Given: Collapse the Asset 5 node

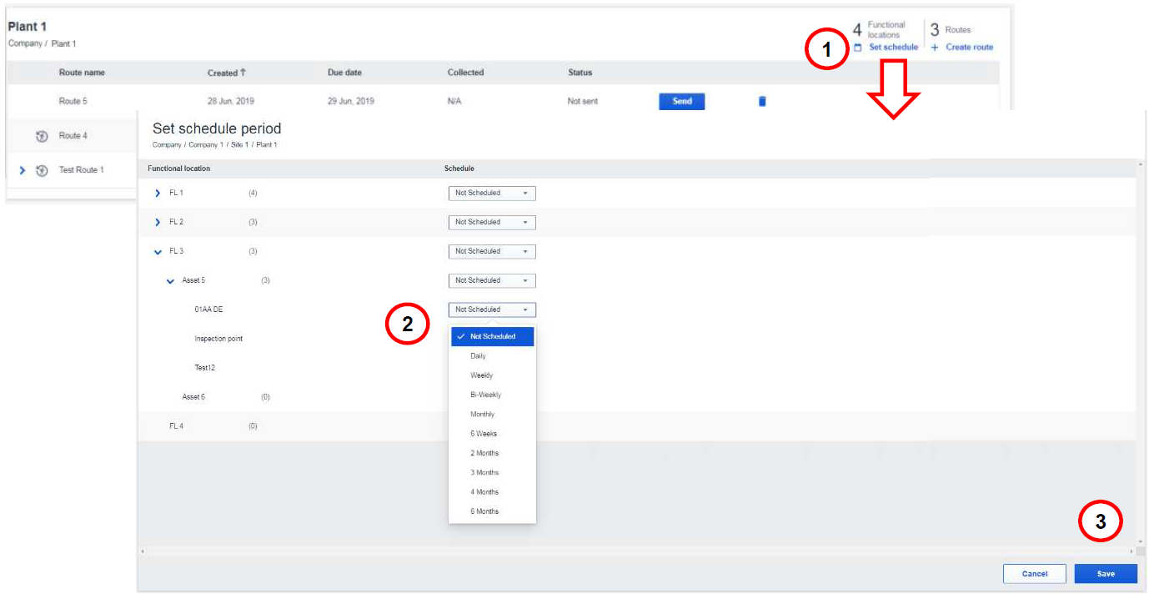Looking at the screenshot, I should [171, 281].
